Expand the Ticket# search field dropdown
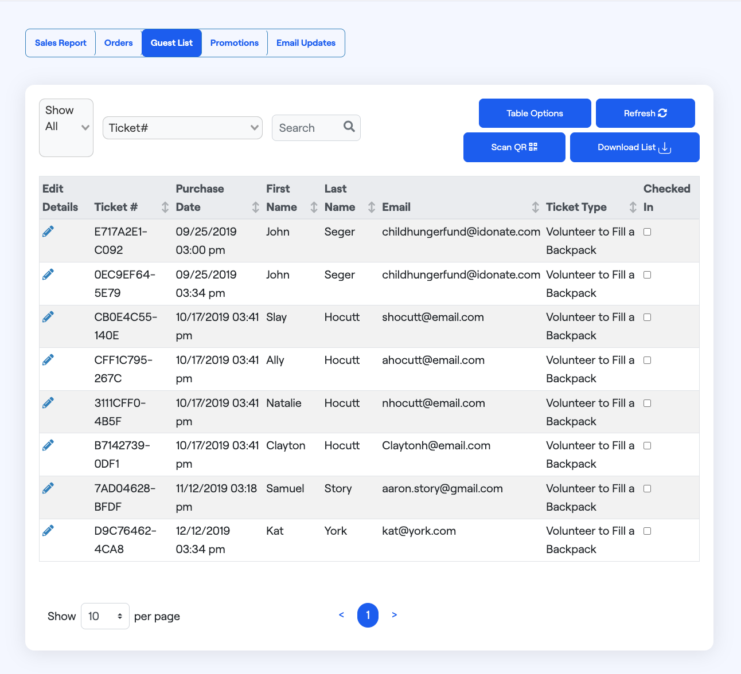This screenshot has width=741, height=674. pyautogui.click(x=182, y=128)
